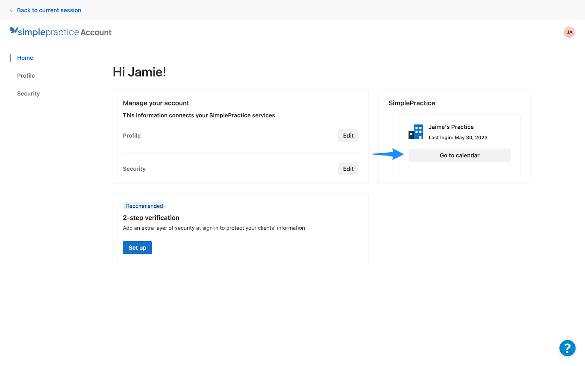585x366 pixels.
Task: Click the extra layer of security description text
Action: click(x=214, y=228)
